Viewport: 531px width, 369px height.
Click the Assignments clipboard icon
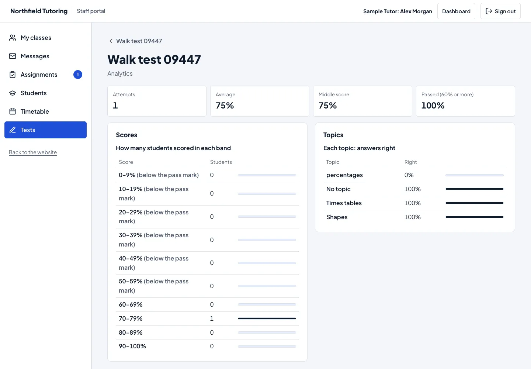tap(13, 75)
